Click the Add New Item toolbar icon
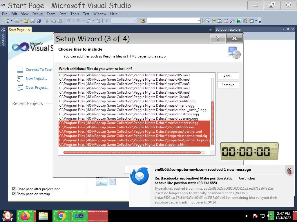Viewport: 297px width, 222px height. tap(17, 21)
